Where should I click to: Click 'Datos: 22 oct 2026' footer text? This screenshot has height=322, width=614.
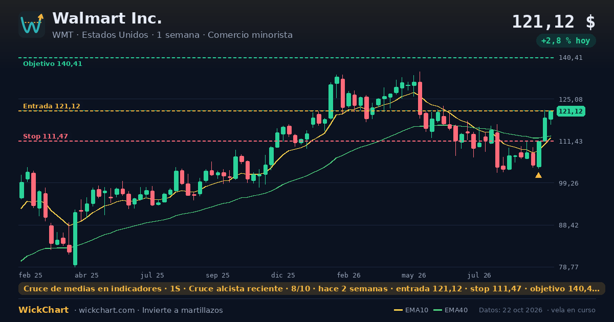tap(511, 310)
